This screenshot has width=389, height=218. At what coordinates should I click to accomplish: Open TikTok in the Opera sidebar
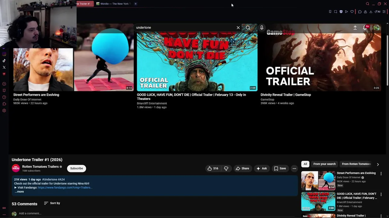pos(4,61)
